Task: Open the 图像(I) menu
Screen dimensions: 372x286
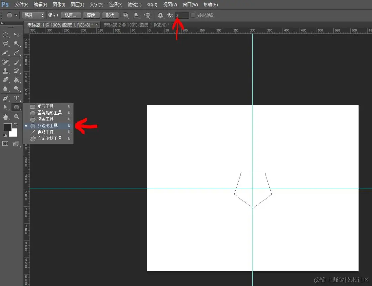Action: pyautogui.click(x=59, y=4)
